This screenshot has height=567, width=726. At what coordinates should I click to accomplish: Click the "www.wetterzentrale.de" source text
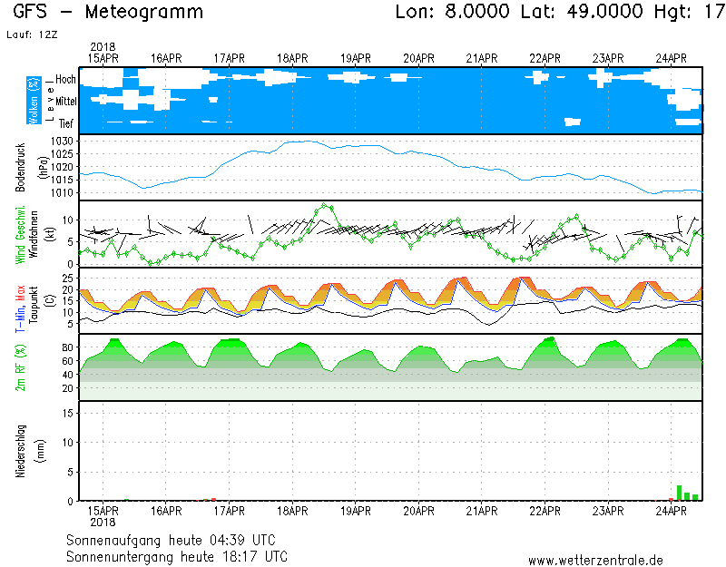(x=595, y=561)
